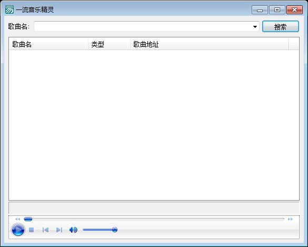Sort by the 歌曲名 column header
This screenshot has width=308, height=247.
(49, 44)
